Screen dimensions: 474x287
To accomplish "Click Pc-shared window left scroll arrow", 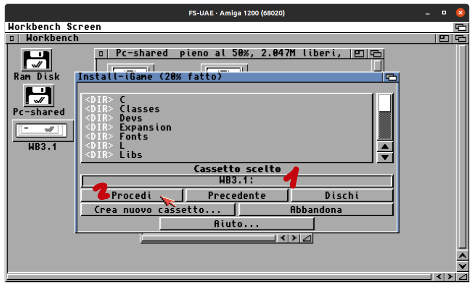I will point(282,238).
